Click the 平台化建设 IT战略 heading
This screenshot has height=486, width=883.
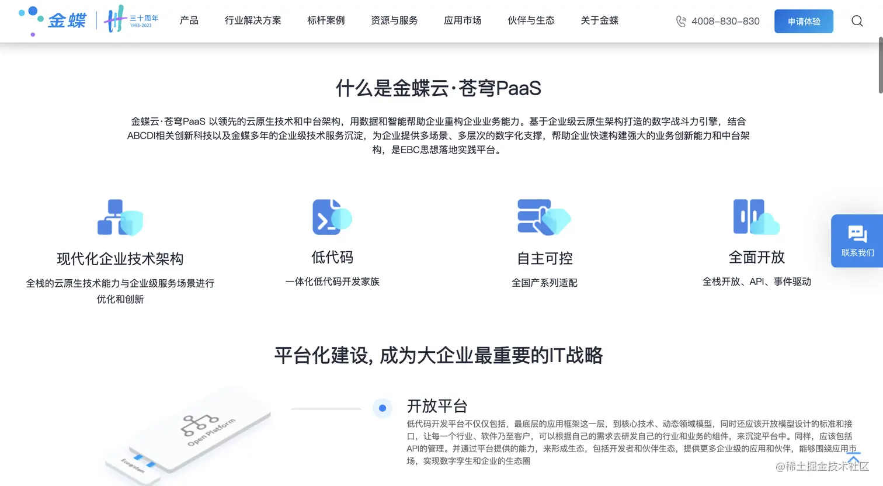point(439,355)
